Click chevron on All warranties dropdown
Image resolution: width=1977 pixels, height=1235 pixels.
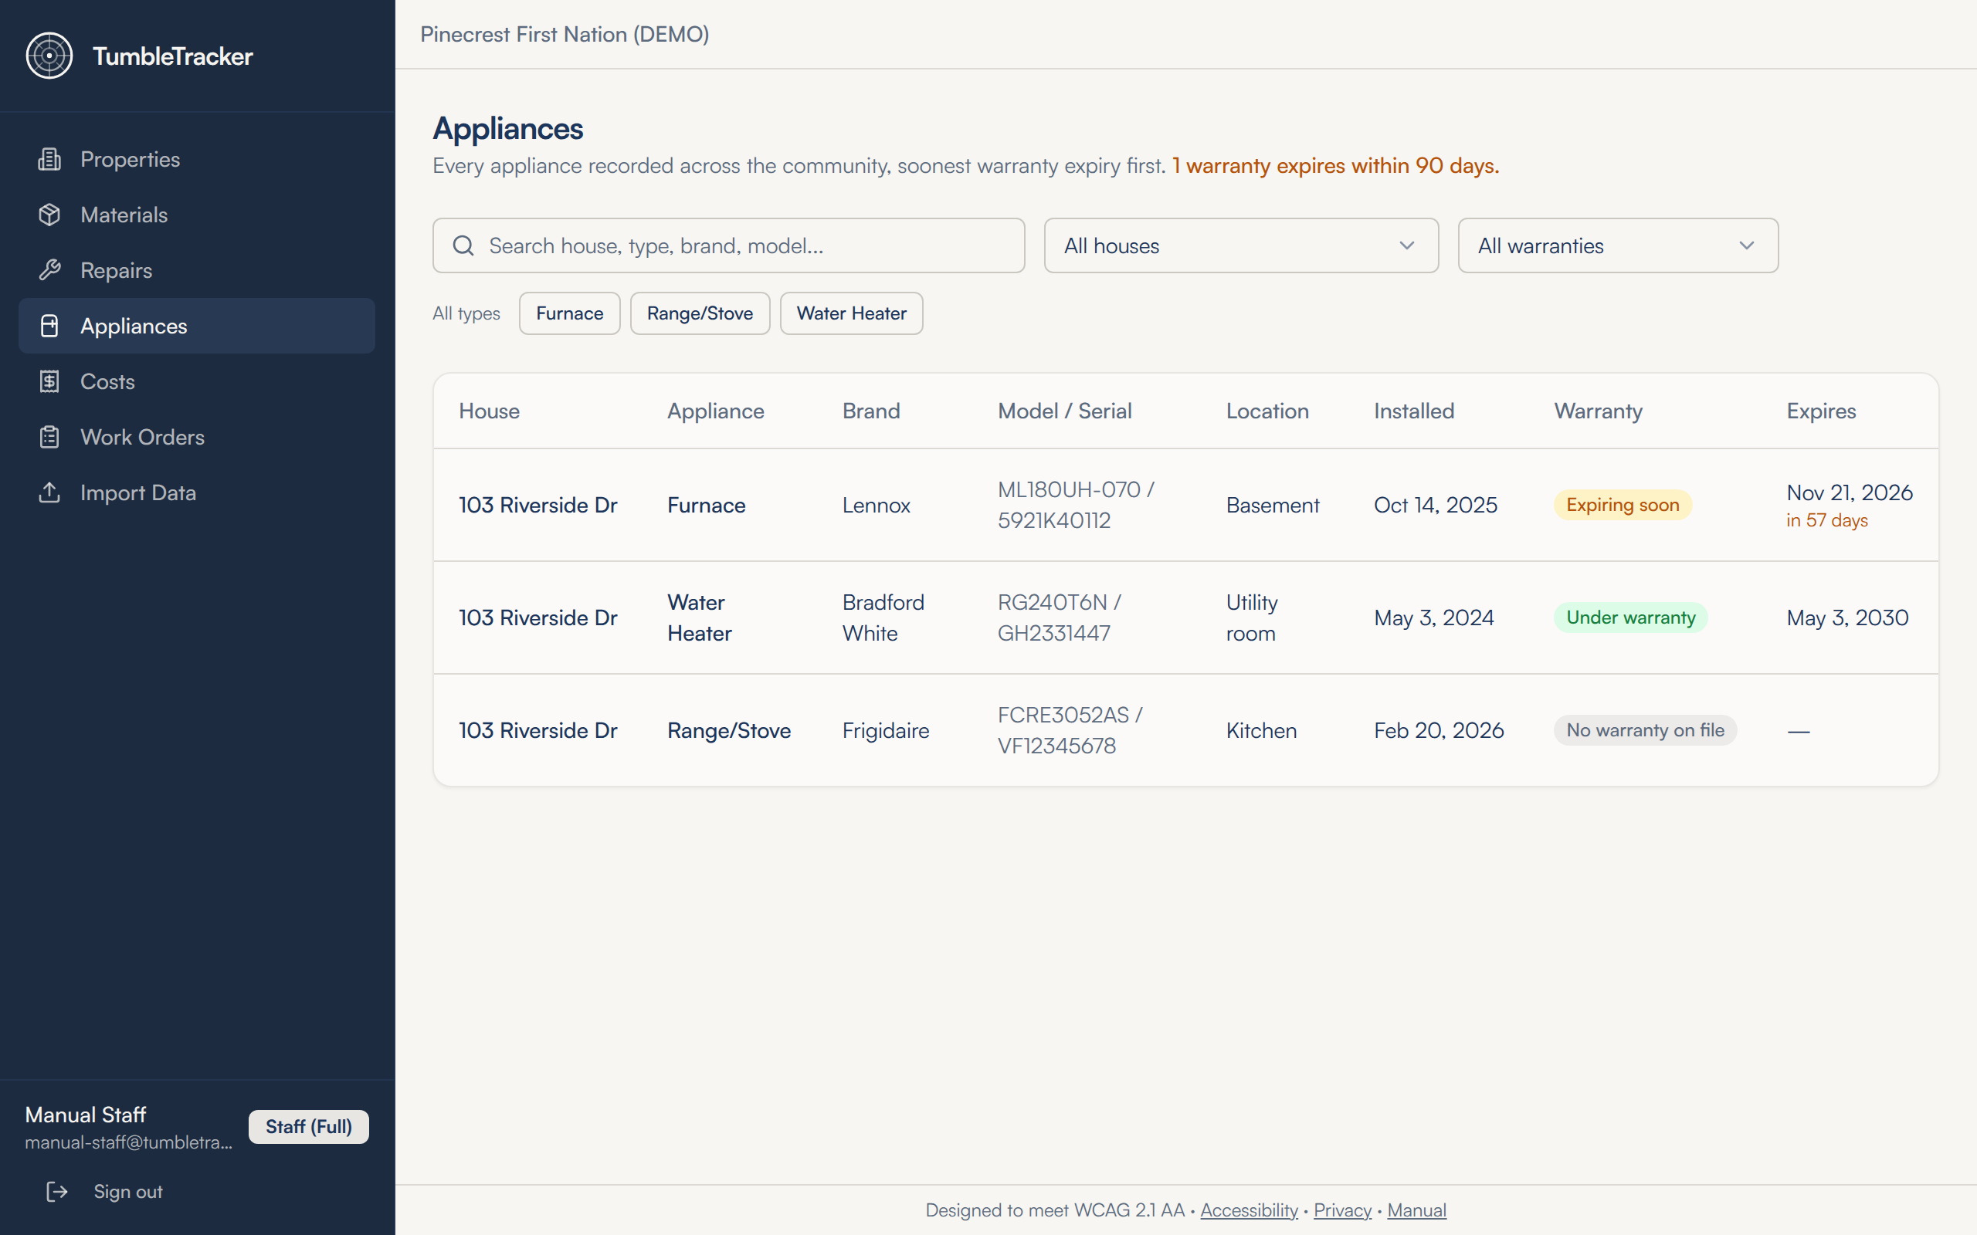[1747, 245]
